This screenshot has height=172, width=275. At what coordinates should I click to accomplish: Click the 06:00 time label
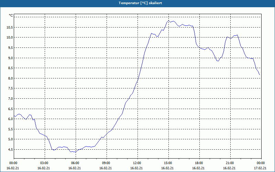pyautogui.click(x=75, y=163)
